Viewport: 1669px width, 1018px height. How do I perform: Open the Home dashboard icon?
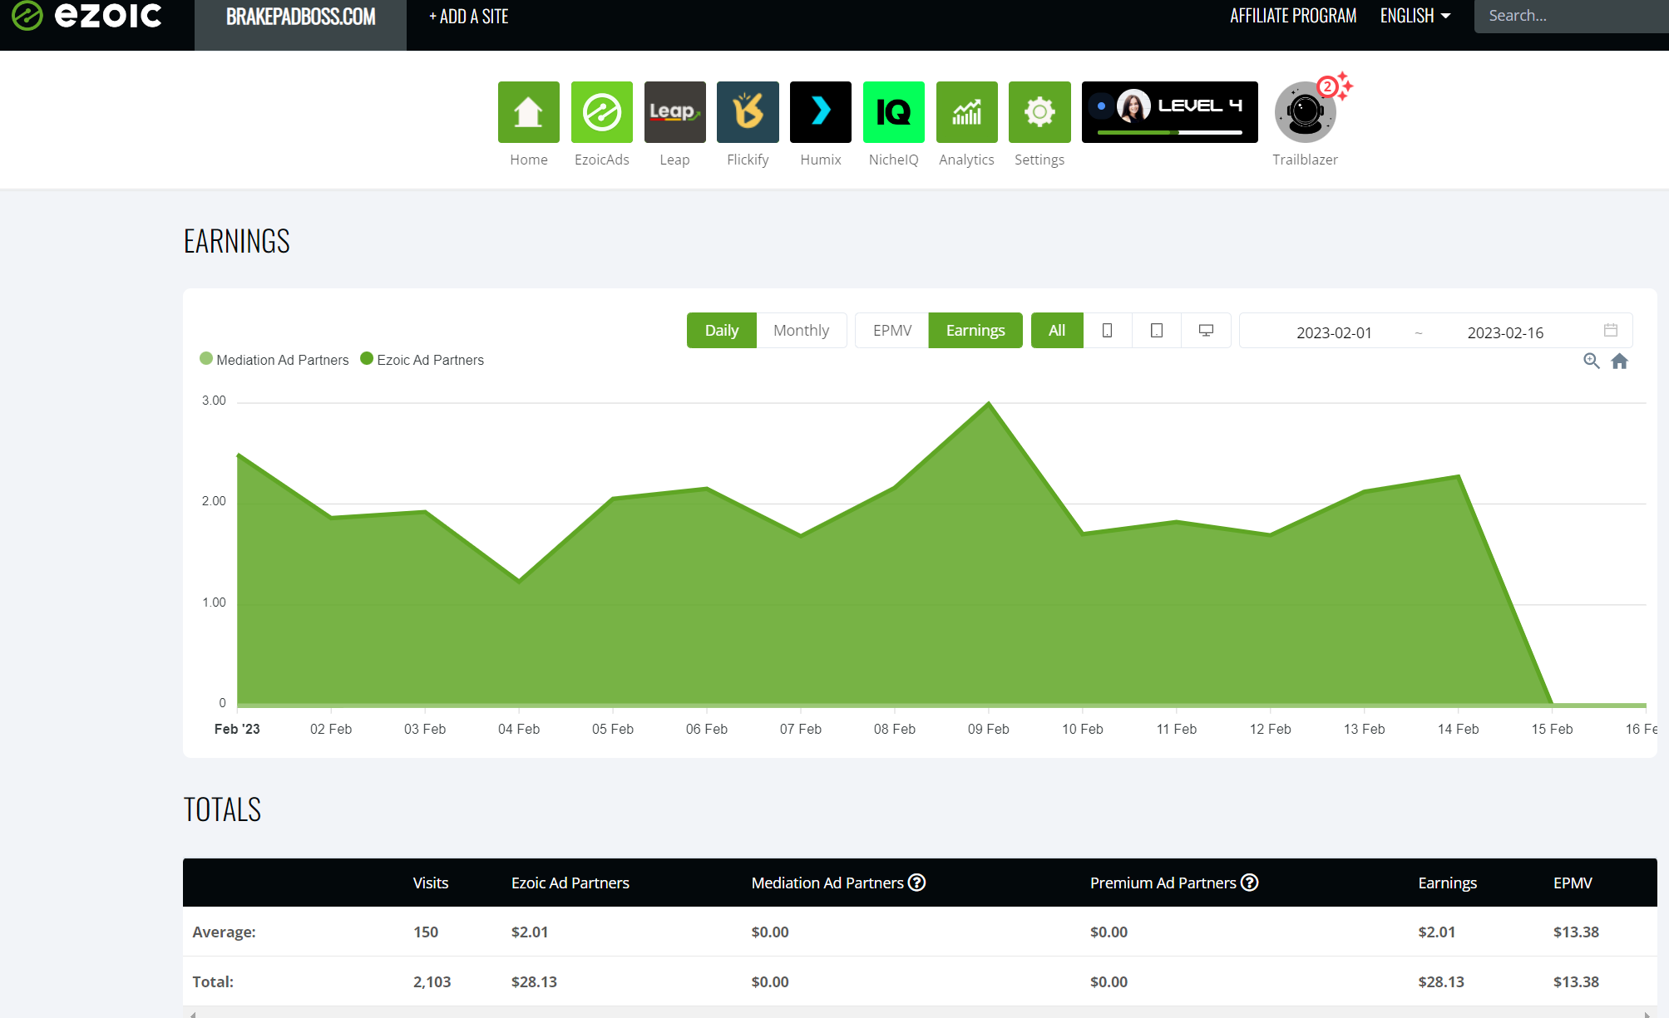(529, 112)
